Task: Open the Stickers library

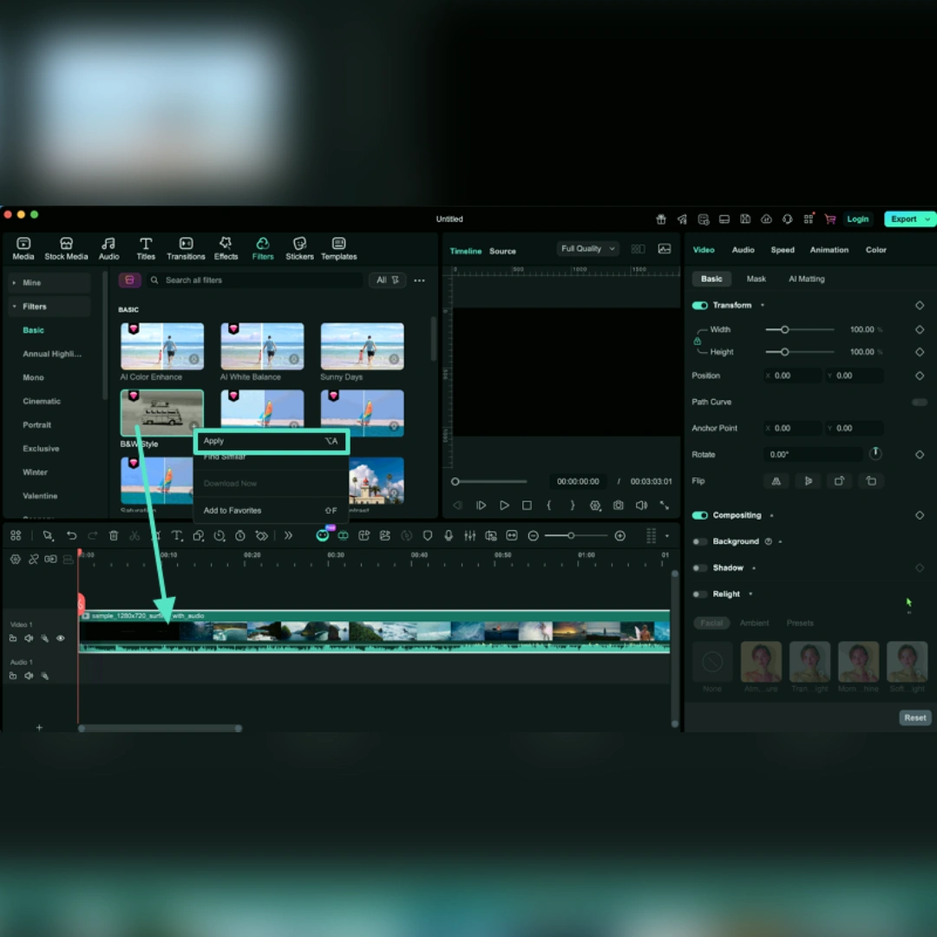Action: click(299, 248)
